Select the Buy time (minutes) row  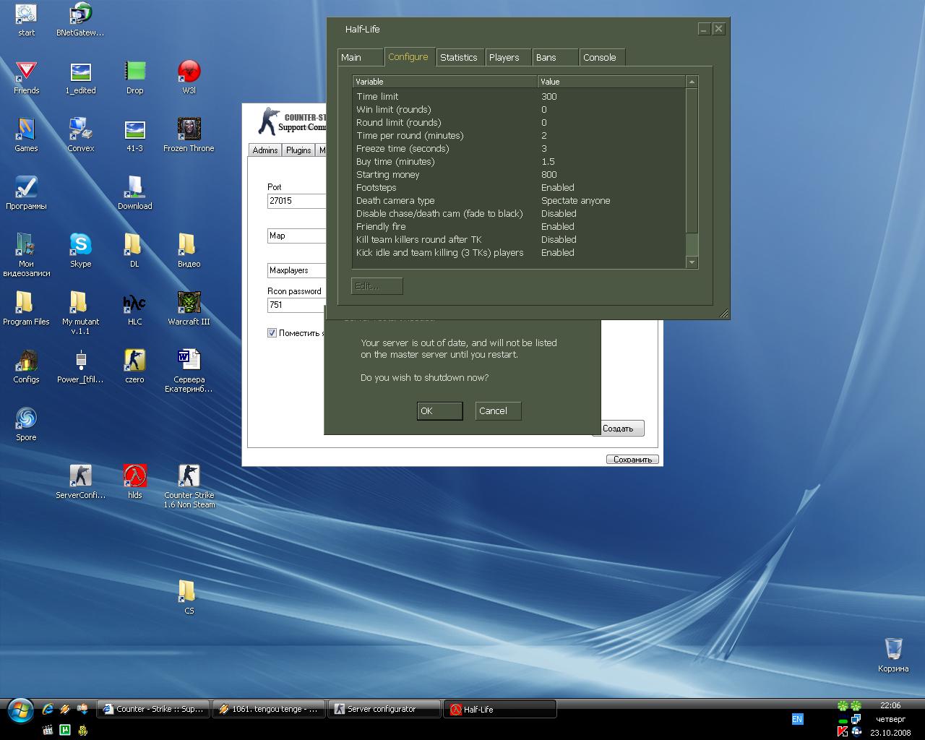pyautogui.click(x=519, y=162)
